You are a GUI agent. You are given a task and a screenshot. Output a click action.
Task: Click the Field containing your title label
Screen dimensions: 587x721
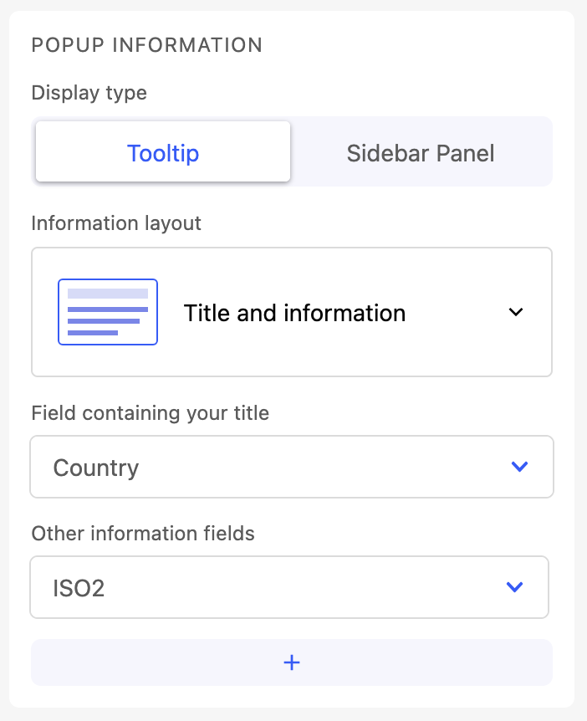pyautogui.click(x=151, y=412)
